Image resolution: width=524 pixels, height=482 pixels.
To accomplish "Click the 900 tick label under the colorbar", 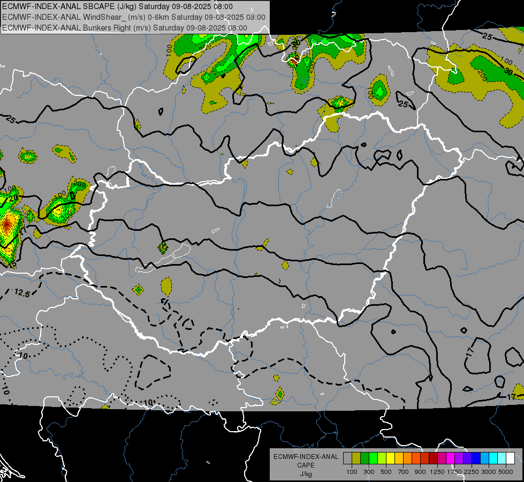I will pos(420,472).
